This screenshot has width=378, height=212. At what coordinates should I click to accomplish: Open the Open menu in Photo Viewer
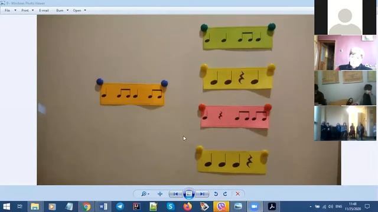(x=77, y=11)
